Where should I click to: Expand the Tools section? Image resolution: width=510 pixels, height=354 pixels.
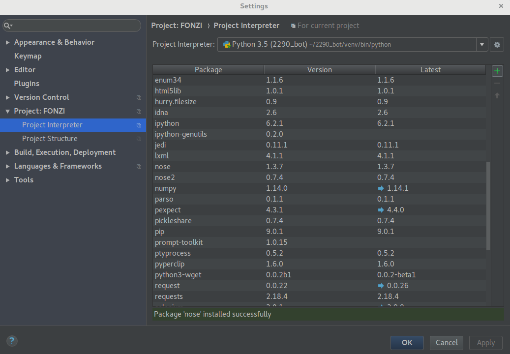coord(7,180)
